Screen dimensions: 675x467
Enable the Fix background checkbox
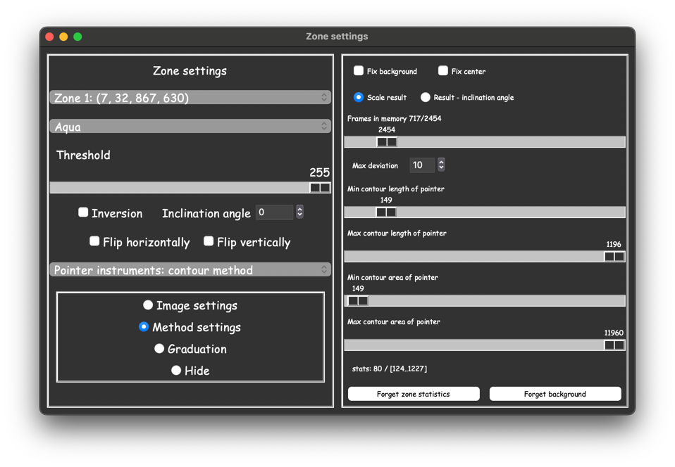(358, 71)
